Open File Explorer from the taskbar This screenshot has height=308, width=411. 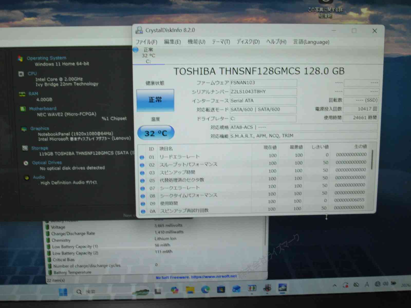[x=190, y=290]
